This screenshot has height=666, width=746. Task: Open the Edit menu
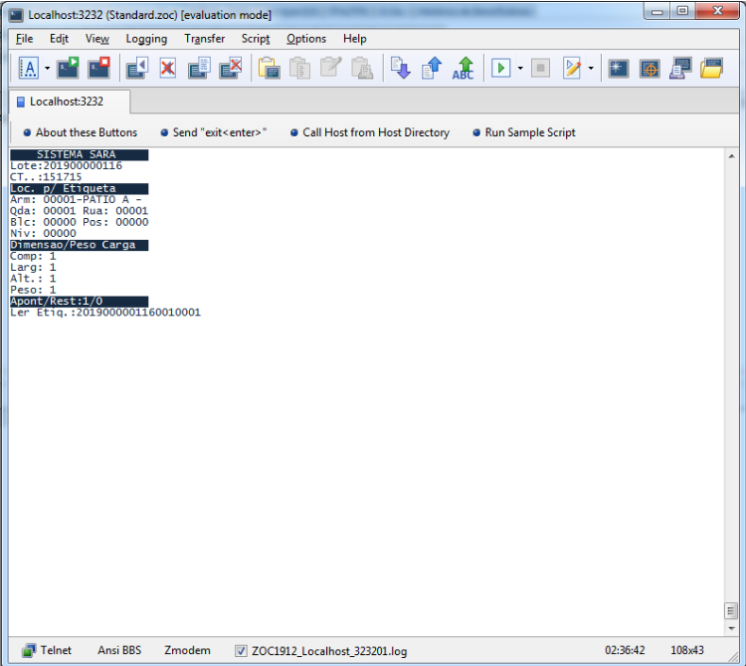59,39
